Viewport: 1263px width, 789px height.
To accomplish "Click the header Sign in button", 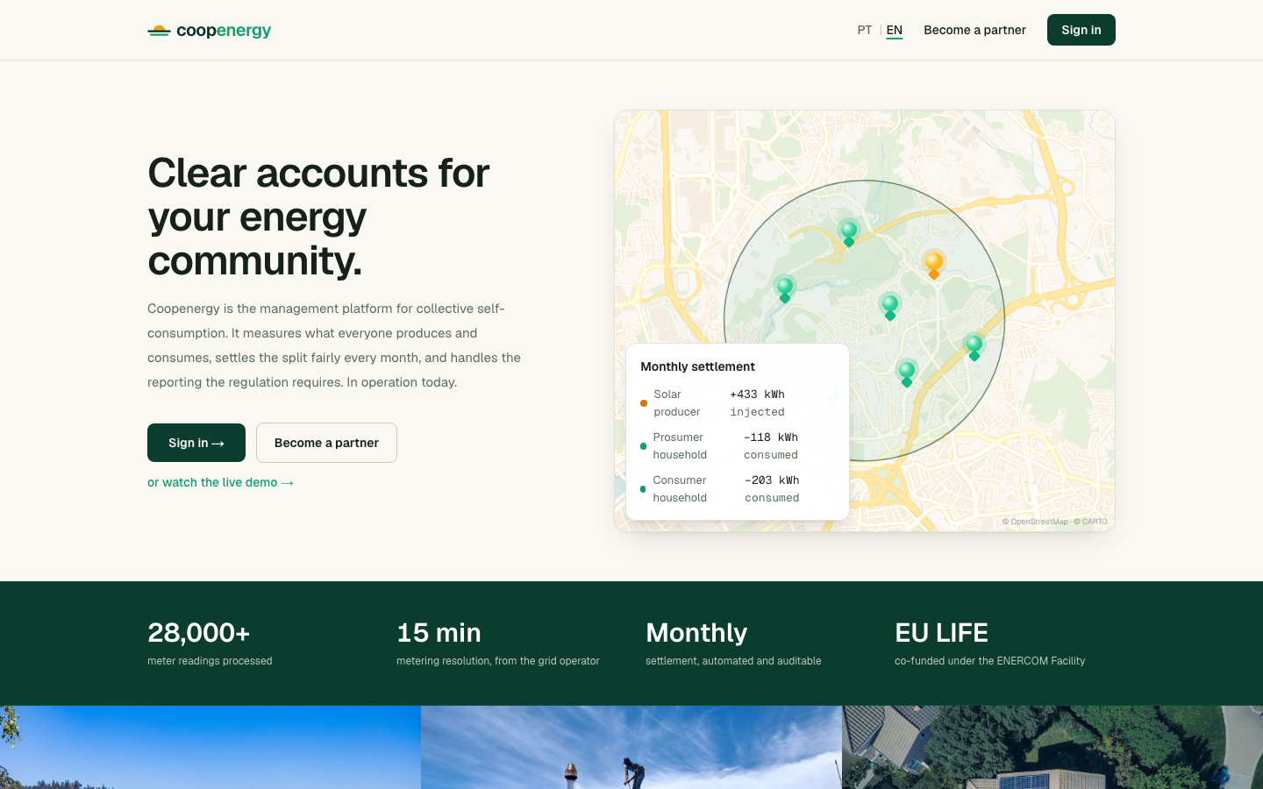I will coord(1081,30).
